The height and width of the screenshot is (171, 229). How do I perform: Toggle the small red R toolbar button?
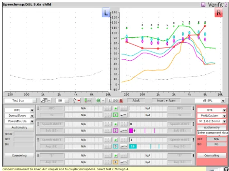point(121,101)
